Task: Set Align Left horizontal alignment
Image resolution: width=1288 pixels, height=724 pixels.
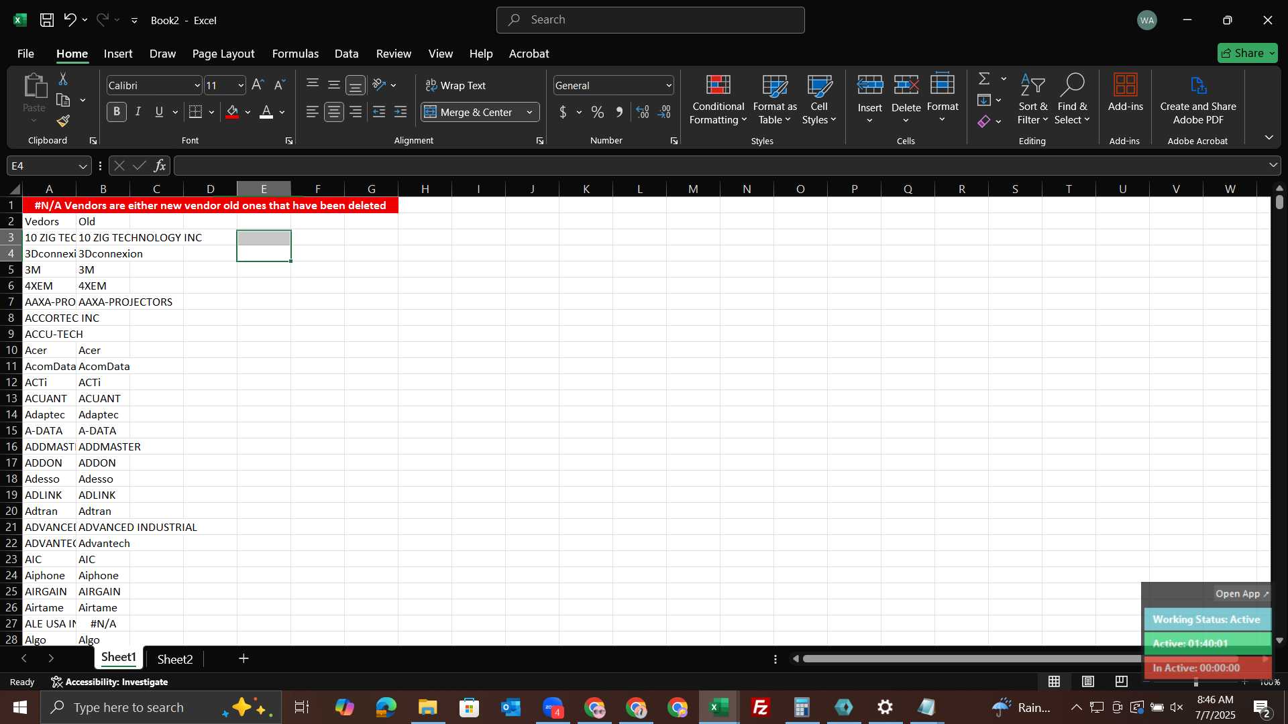Action: [312, 112]
